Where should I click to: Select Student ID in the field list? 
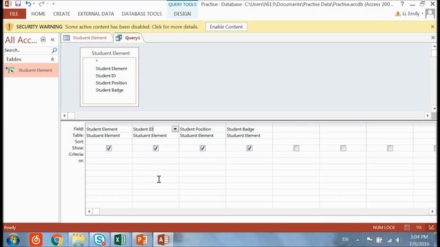click(105, 75)
